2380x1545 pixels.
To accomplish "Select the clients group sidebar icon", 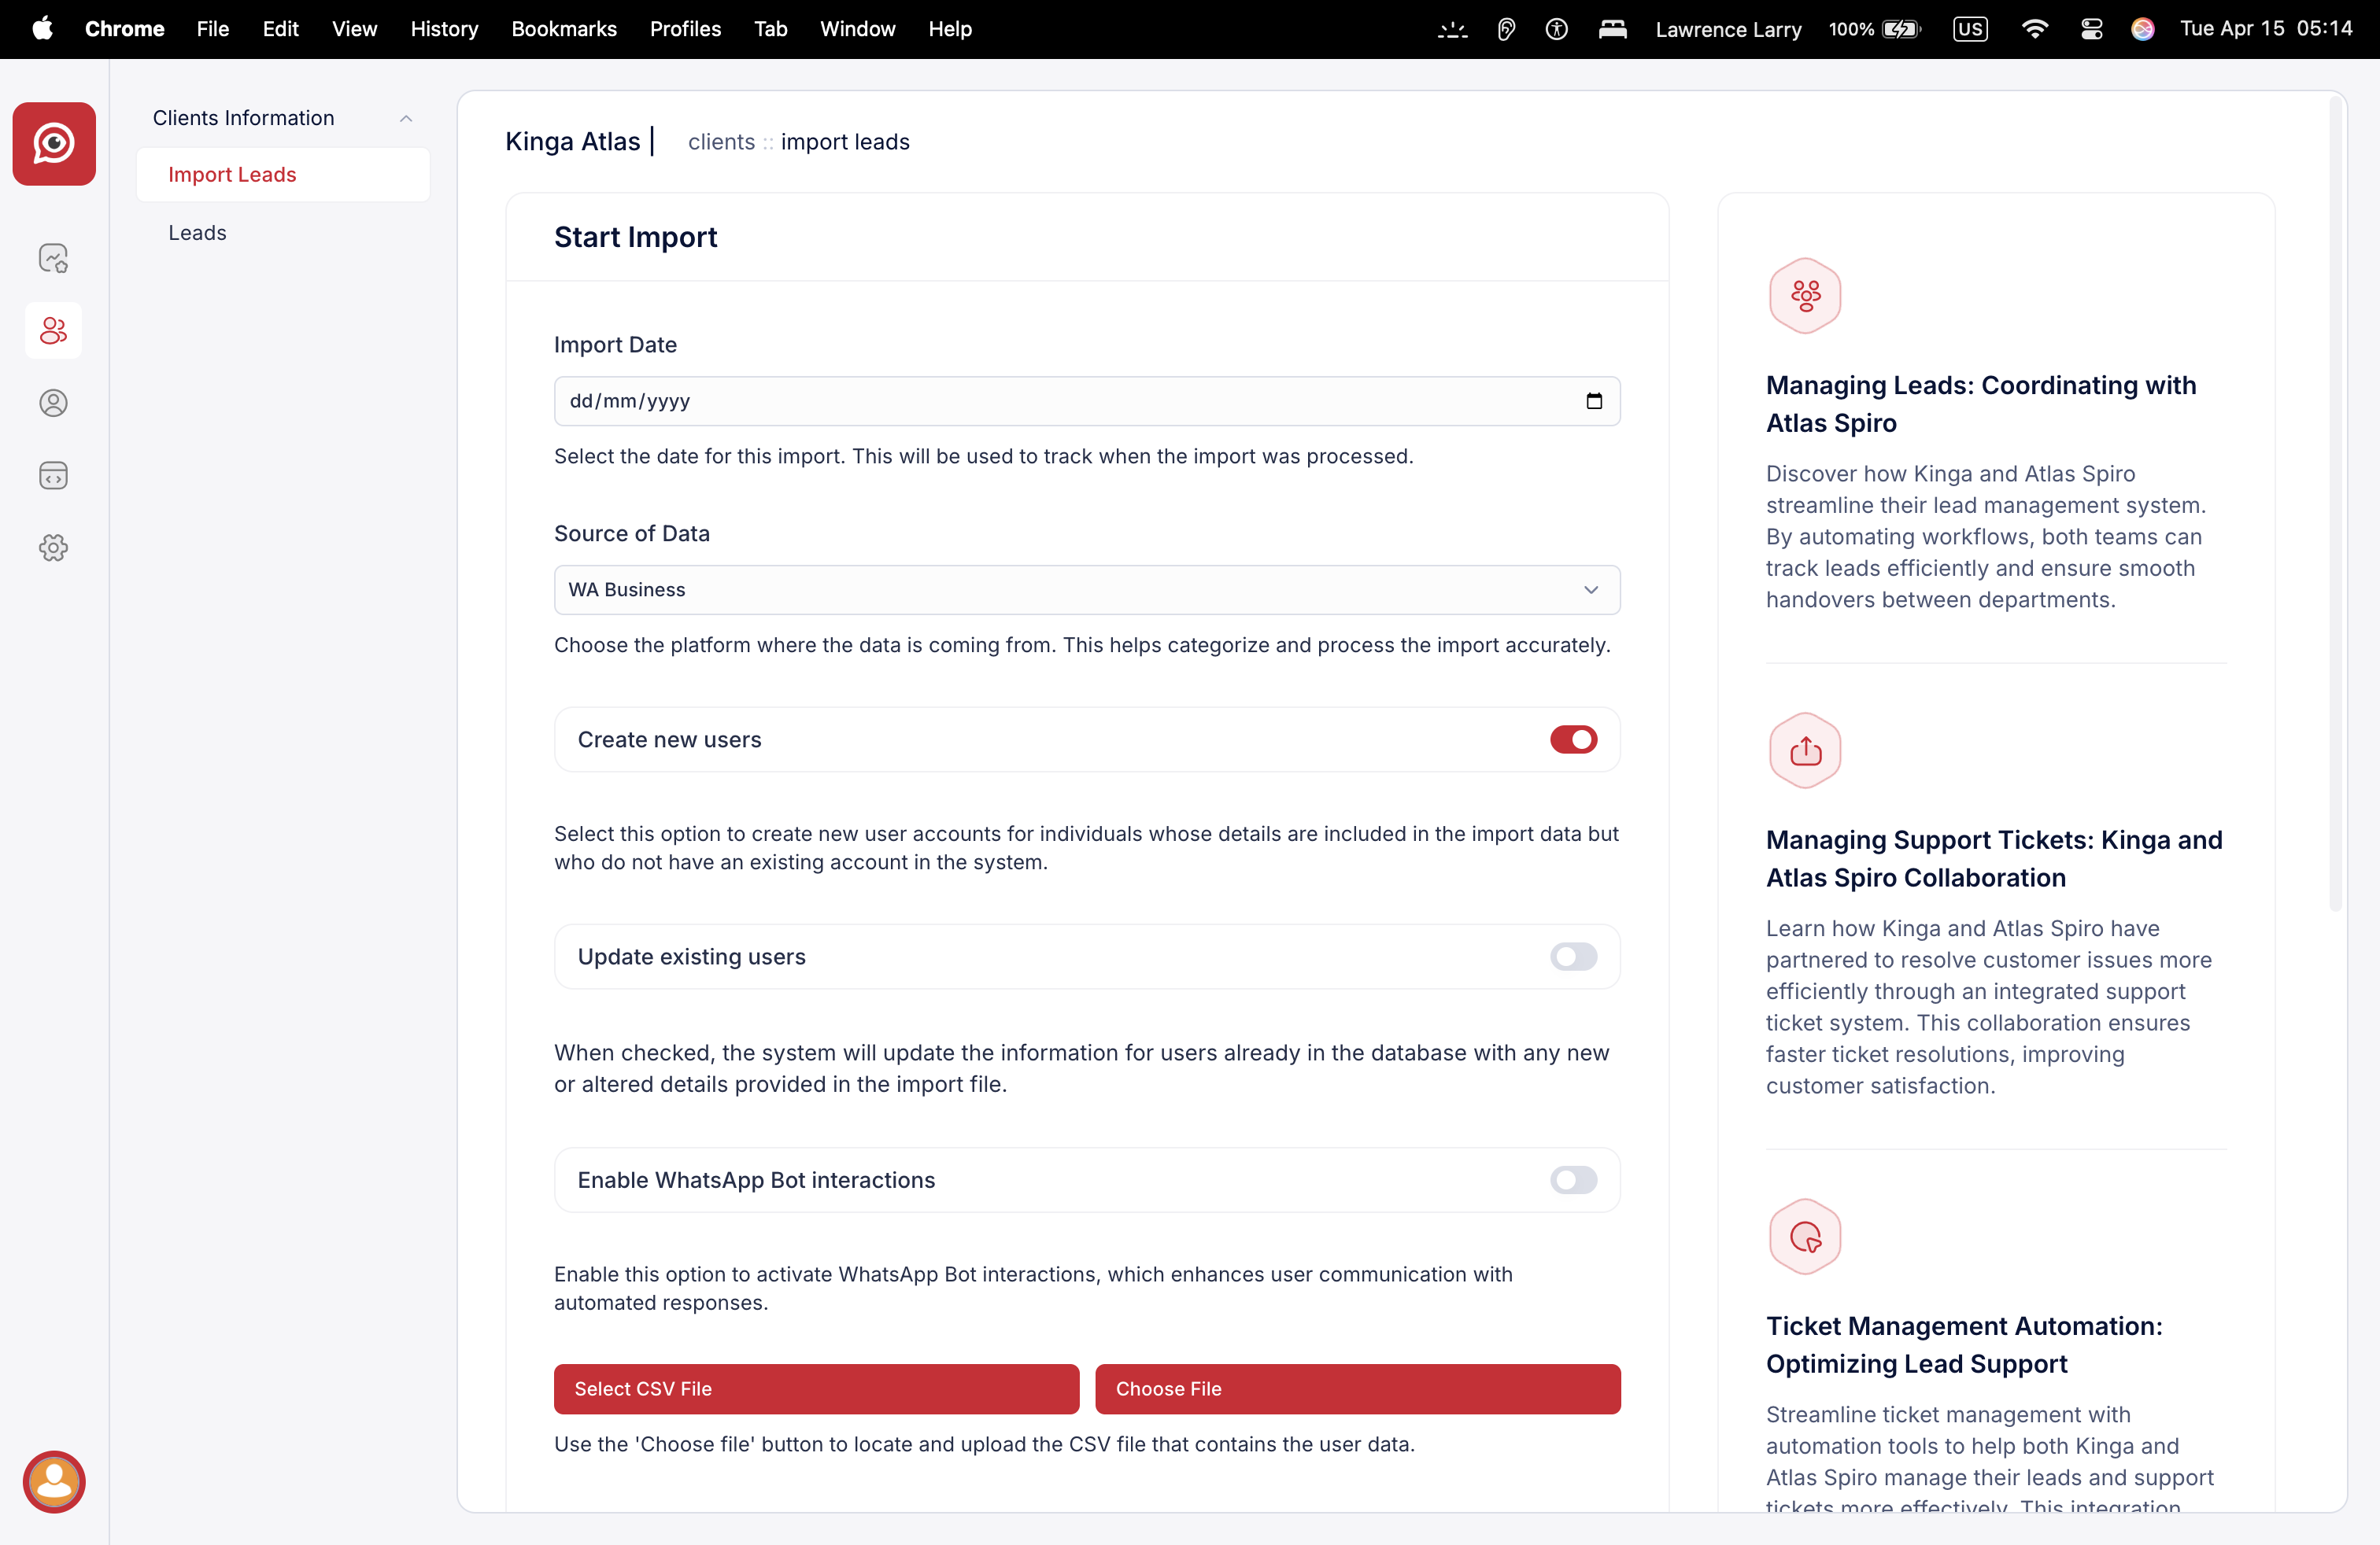I will pyautogui.click(x=54, y=330).
